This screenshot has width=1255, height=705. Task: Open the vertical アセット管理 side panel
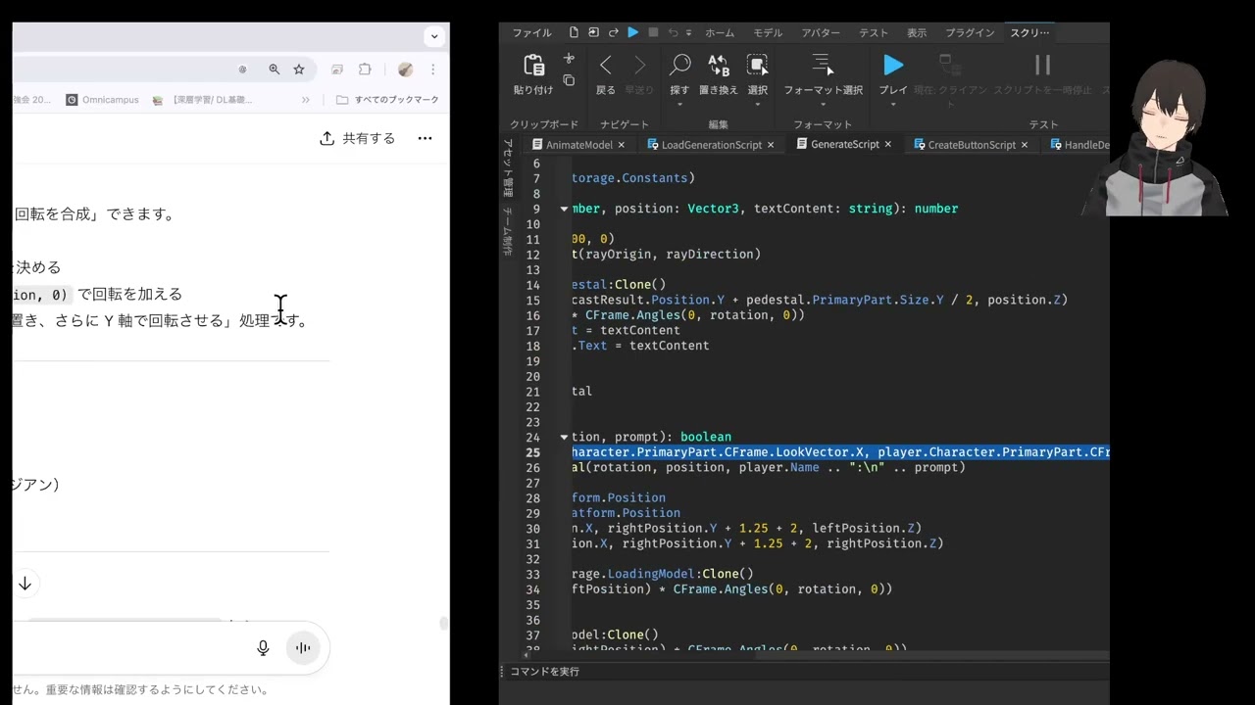point(508,166)
